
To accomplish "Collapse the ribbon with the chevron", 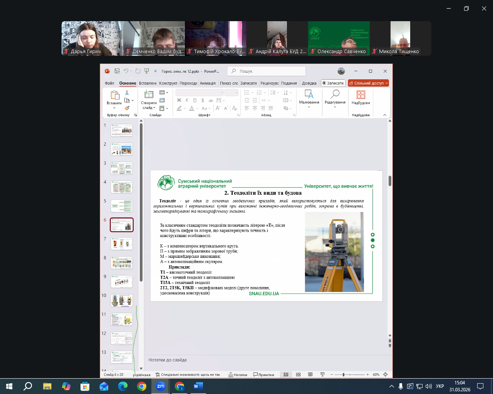I will click(384, 115).
